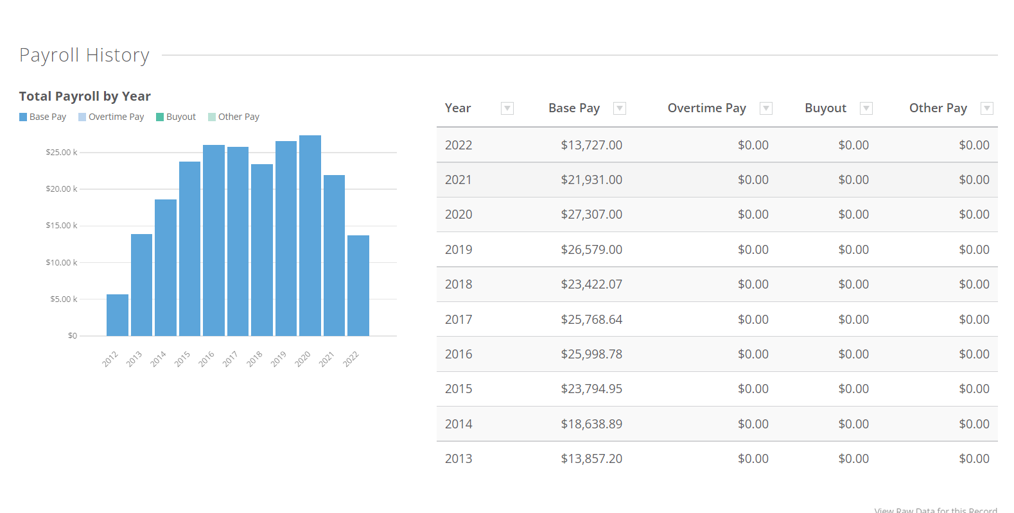The image size is (1014, 513).
Task: Click the $13,727.00 base pay value
Action: pyautogui.click(x=591, y=145)
